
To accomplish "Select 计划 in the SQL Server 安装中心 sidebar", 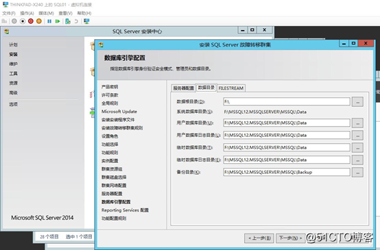I will (x=13, y=45).
